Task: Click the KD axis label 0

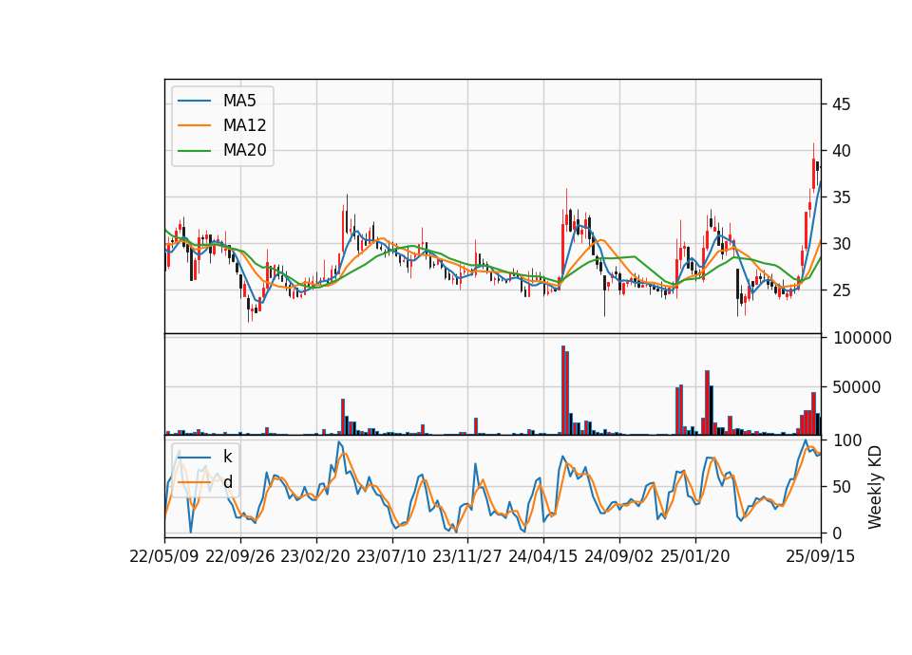Action: click(837, 533)
